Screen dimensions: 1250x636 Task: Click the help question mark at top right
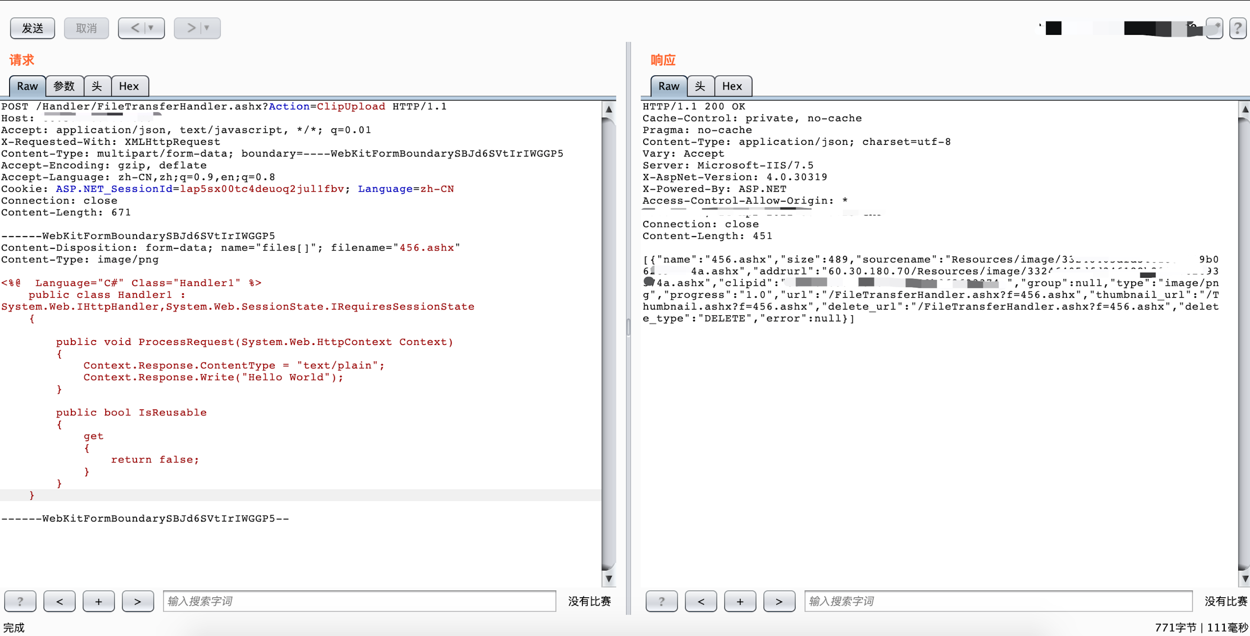pyautogui.click(x=1237, y=28)
